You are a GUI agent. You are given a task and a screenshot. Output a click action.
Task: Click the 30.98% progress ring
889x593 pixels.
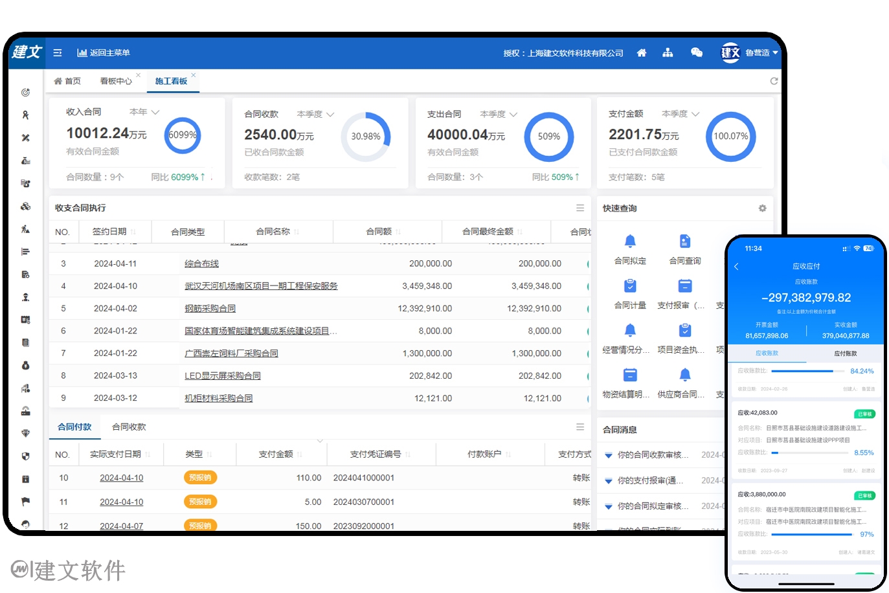366,137
